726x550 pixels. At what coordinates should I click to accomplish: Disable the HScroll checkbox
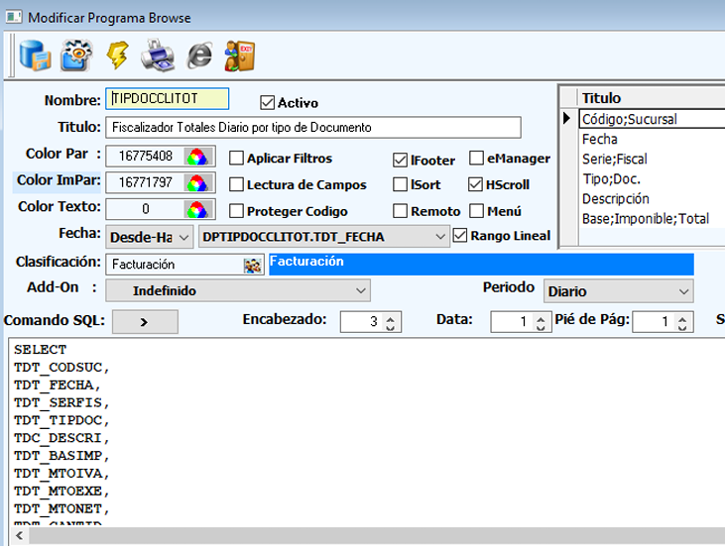475,184
